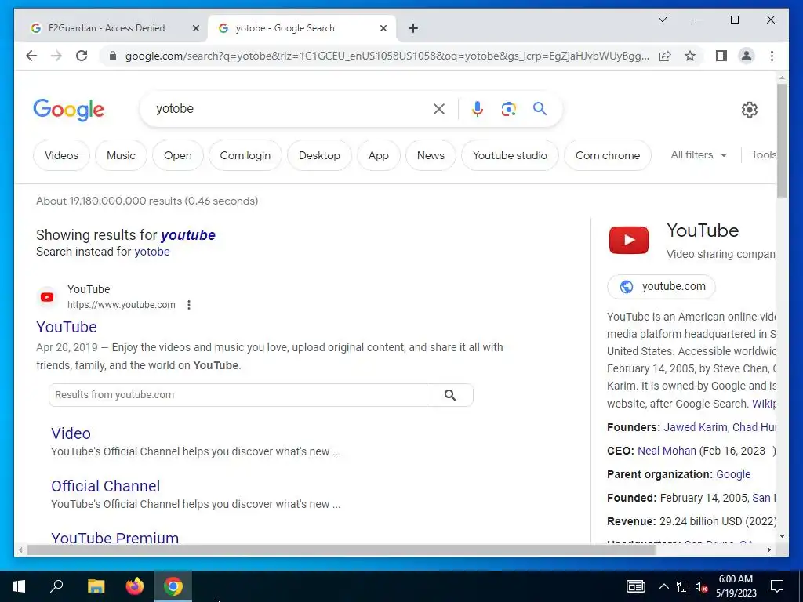Open the YouTube Premium sitelink

click(x=115, y=538)
